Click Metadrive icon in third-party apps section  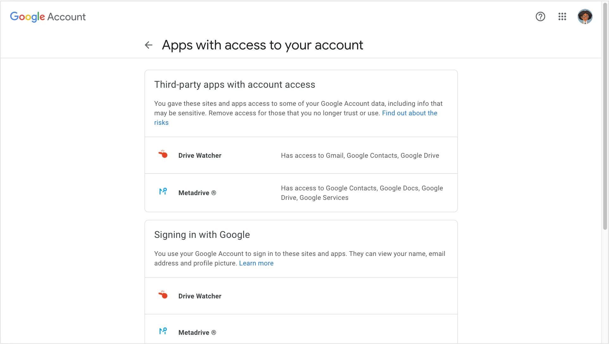(163, 192)
